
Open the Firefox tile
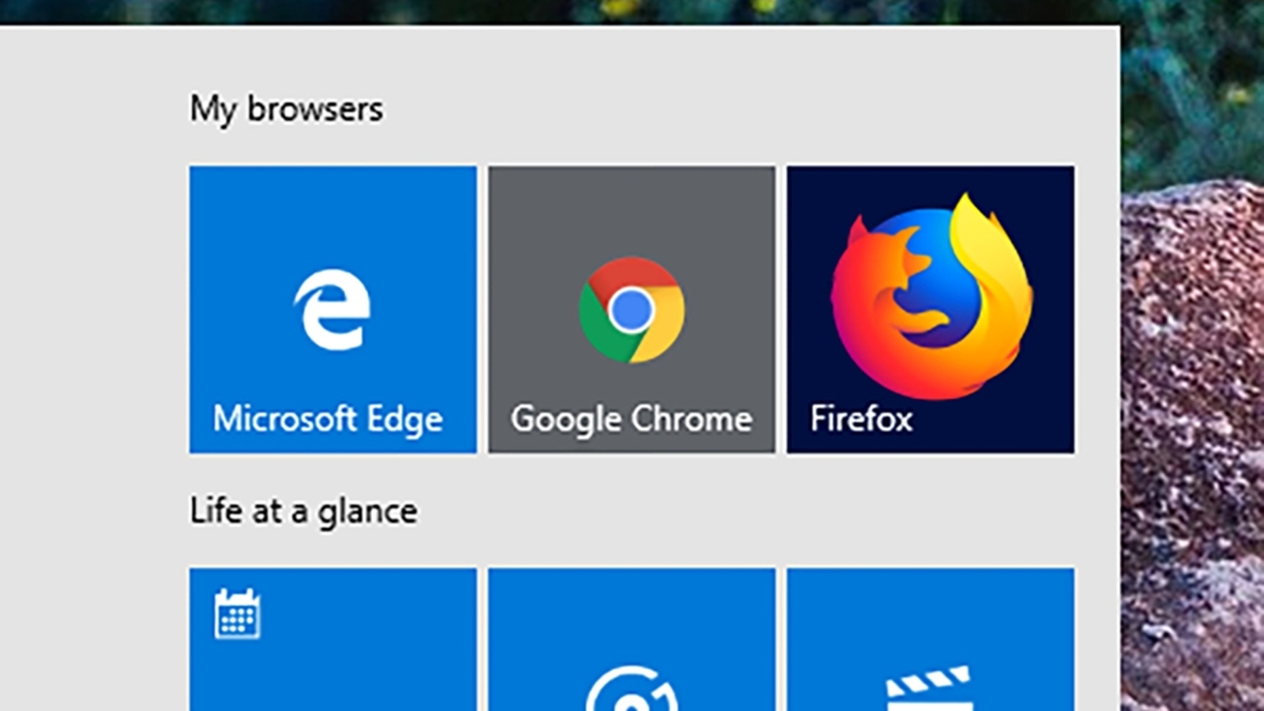[930, 309]
